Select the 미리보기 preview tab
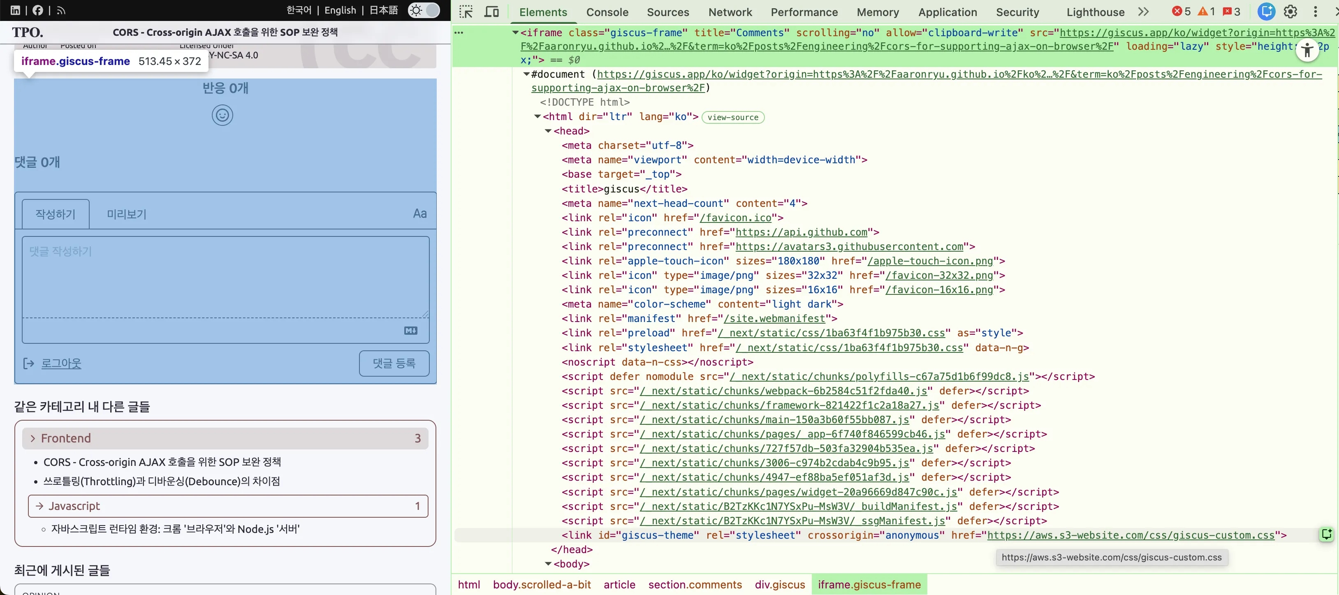The width and height of the screenshot is (1339, 595). click(x=126, y=214)
